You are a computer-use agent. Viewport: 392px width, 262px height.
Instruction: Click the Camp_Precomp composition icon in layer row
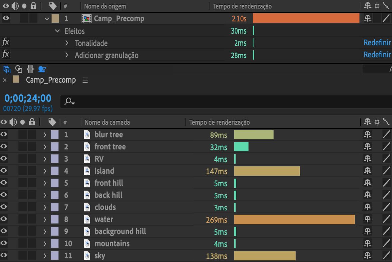pos(87,19)
